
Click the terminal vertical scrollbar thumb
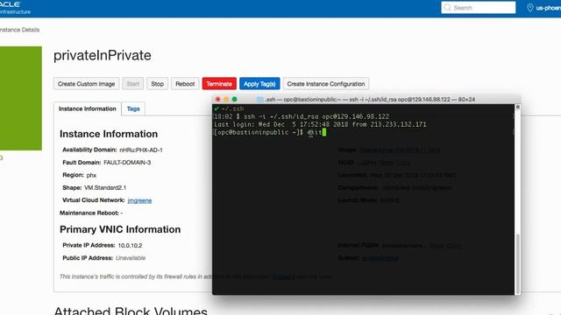517,263
